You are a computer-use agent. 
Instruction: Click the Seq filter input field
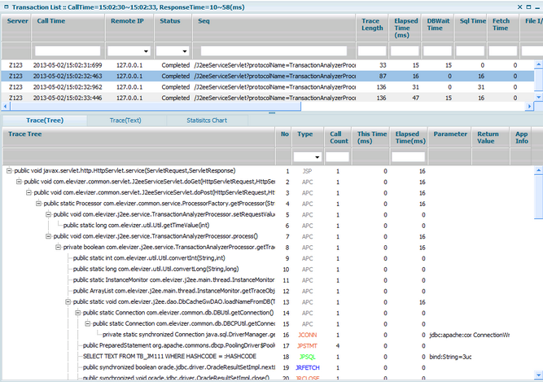point(274,51)
